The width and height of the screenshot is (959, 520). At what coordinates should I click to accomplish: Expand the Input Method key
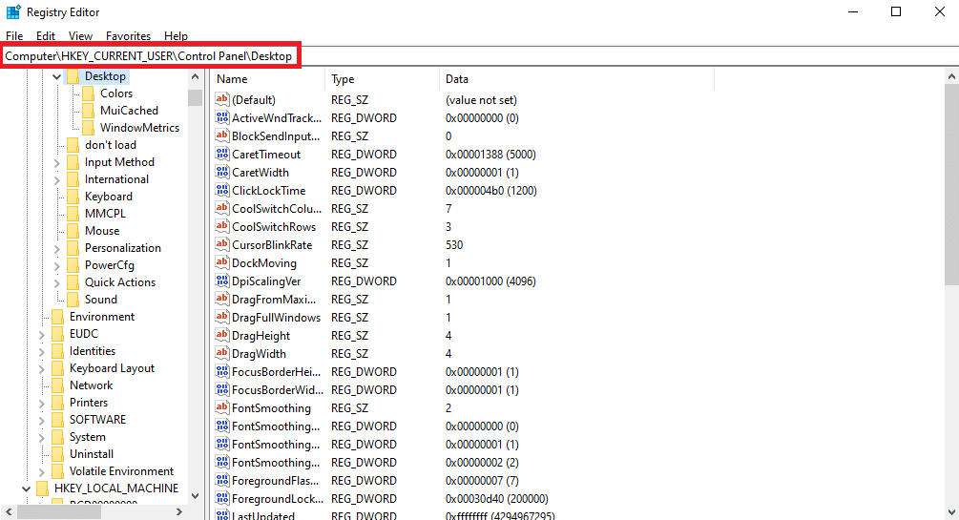click(57, 163)
